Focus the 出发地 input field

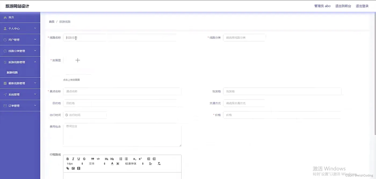[x=282, y=91]
